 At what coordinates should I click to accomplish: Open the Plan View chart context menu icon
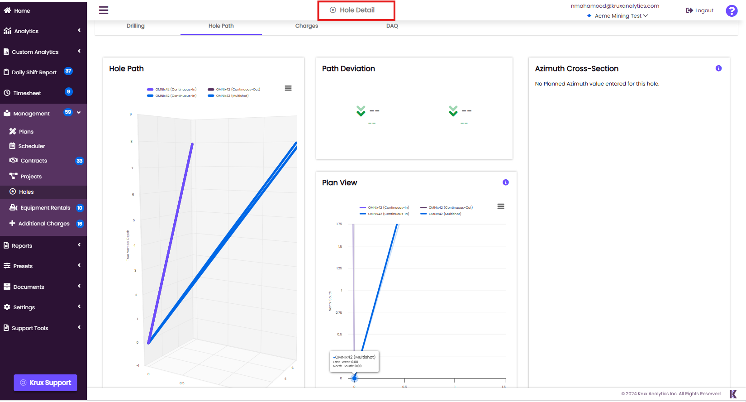(500, 206)
